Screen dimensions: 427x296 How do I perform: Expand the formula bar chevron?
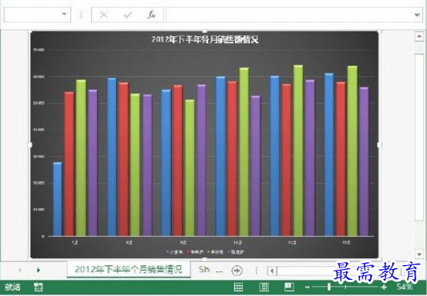[417, 15]
